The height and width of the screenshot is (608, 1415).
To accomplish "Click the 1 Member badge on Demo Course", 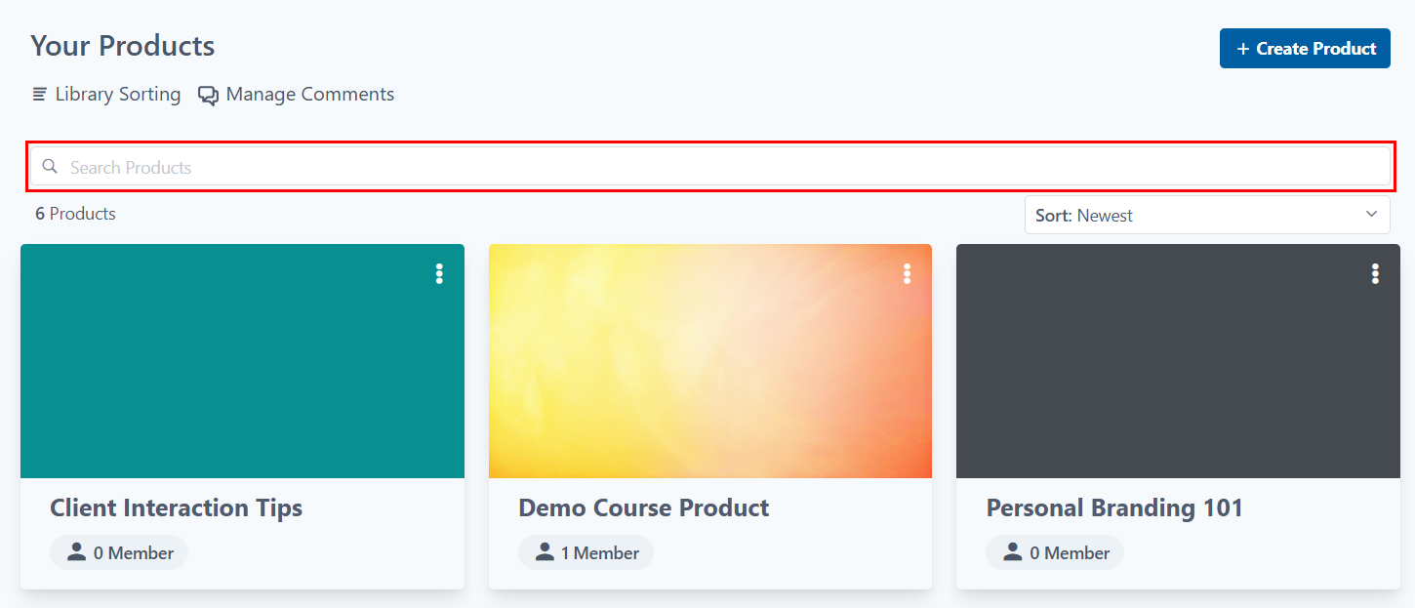I will point(586,552).
